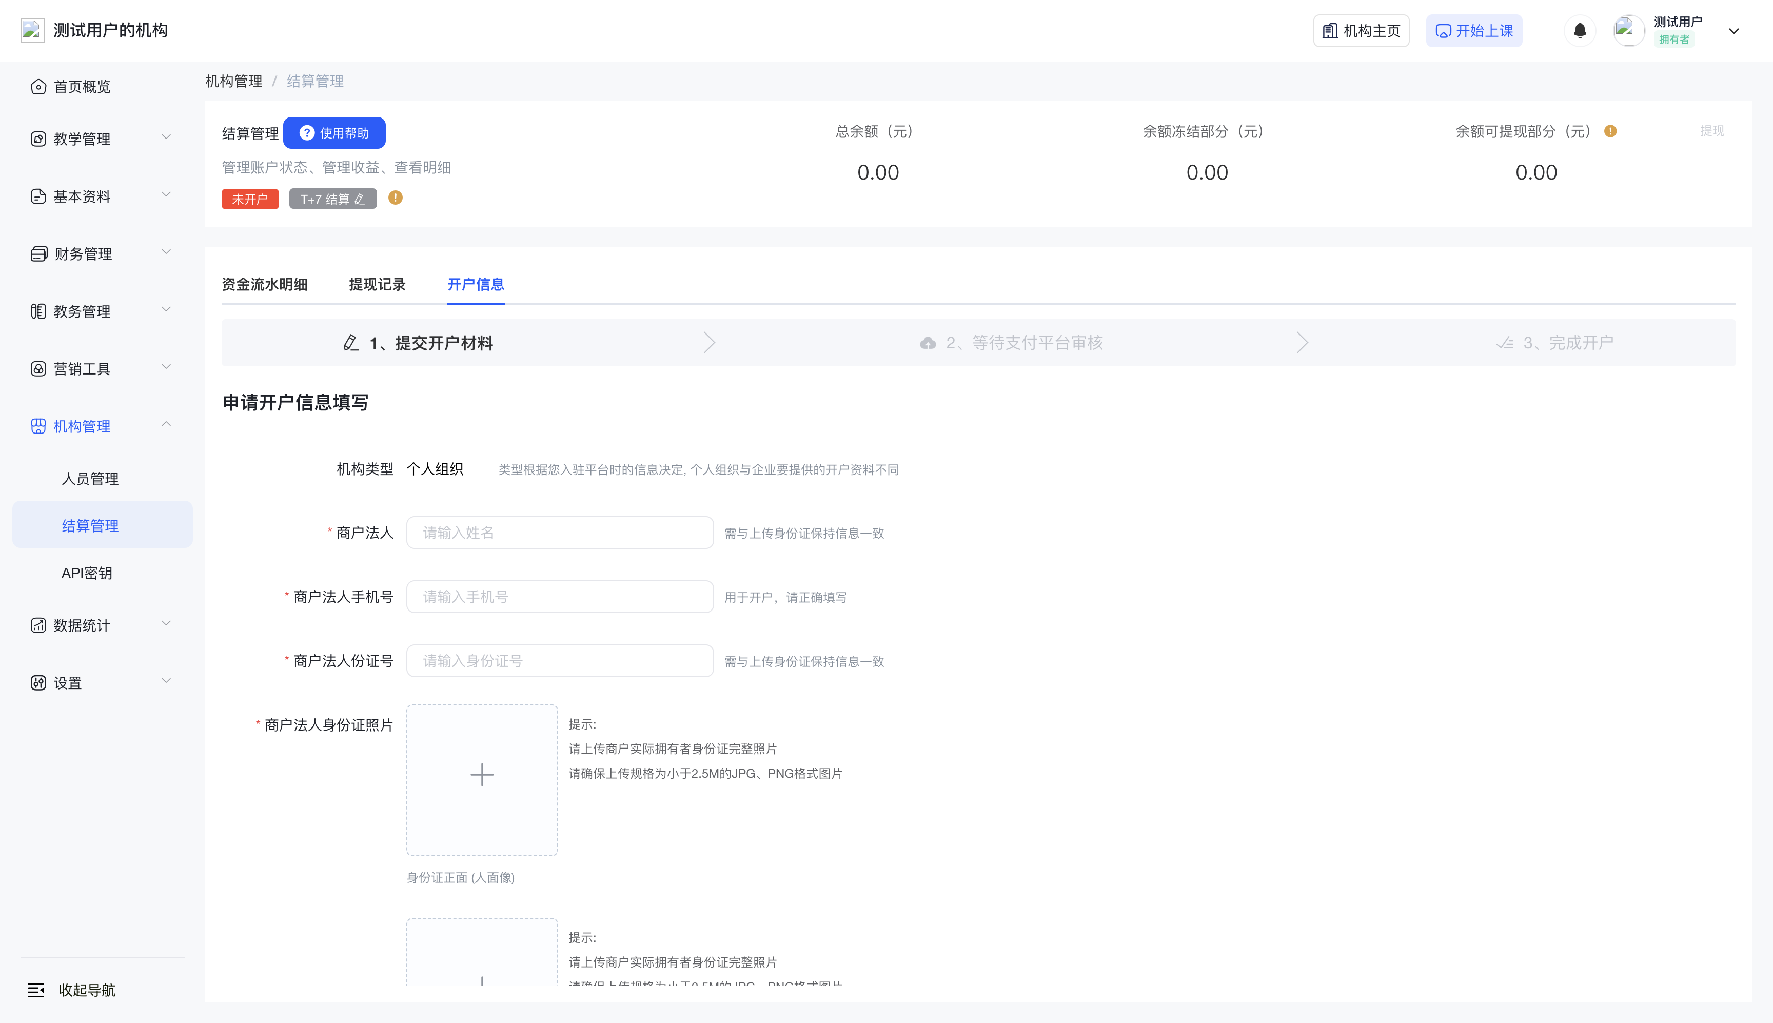Click the 收起导航 label
Screen dimensions: 1773x1023
[87, 990]
